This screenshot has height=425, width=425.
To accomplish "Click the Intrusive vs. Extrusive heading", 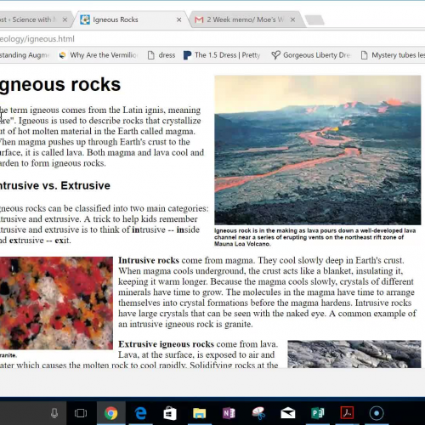I will coord(55,185).
